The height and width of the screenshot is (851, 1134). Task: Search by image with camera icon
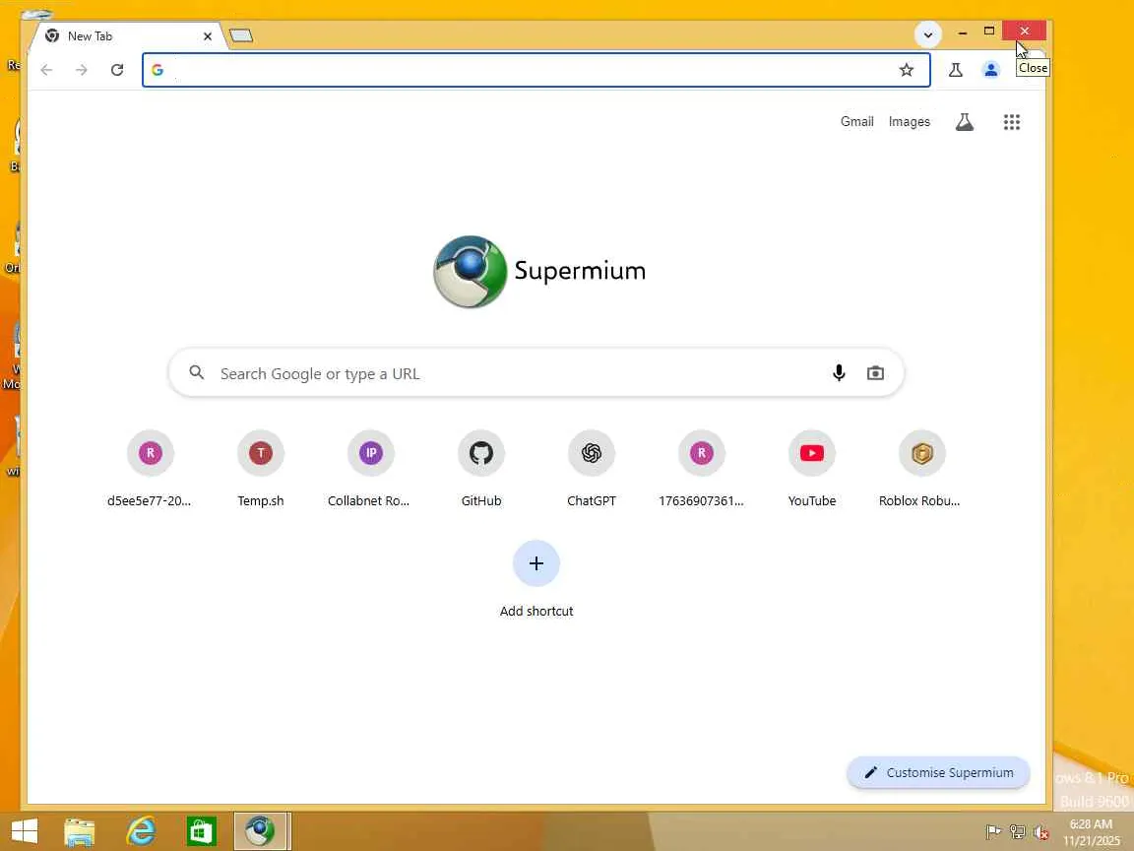876,372
